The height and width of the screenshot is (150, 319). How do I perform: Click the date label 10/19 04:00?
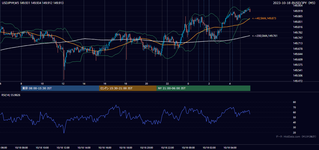point(230,147)
